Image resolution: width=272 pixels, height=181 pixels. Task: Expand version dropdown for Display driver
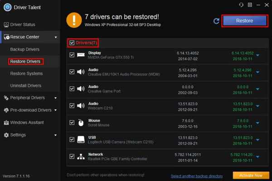click(x=257, y=55)
